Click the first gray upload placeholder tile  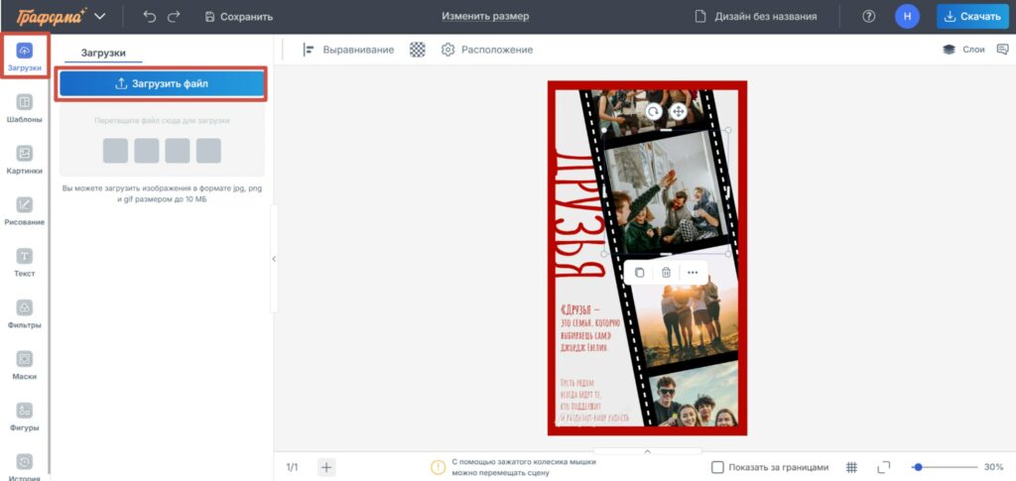click(x=115, y=150)
